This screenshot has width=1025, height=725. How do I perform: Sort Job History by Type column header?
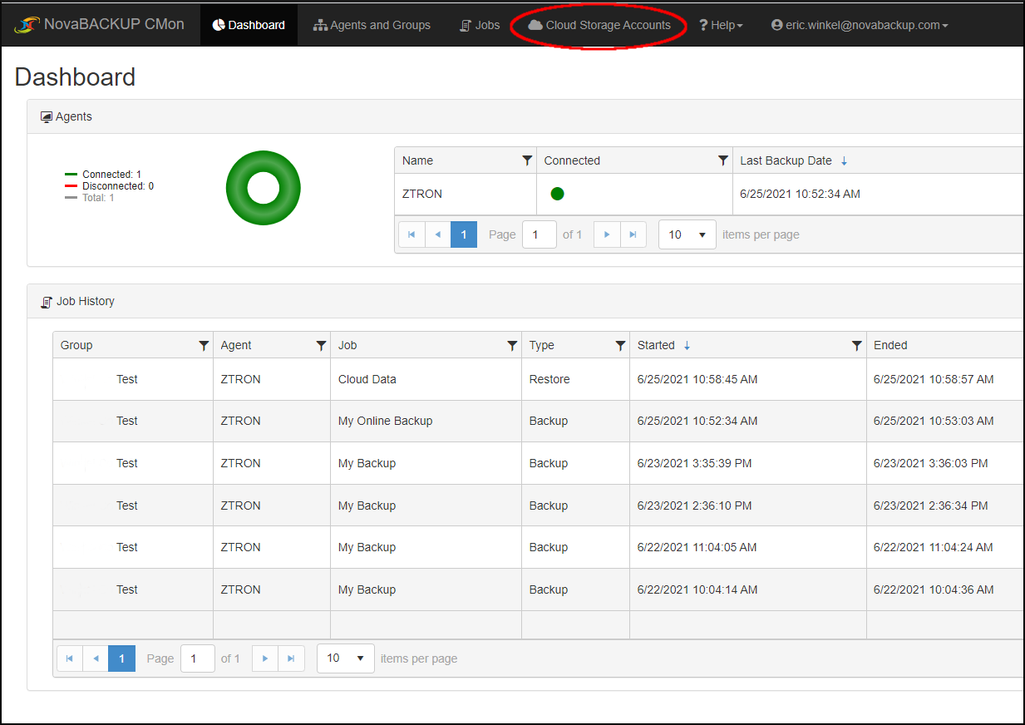click(x=542, y=346)
